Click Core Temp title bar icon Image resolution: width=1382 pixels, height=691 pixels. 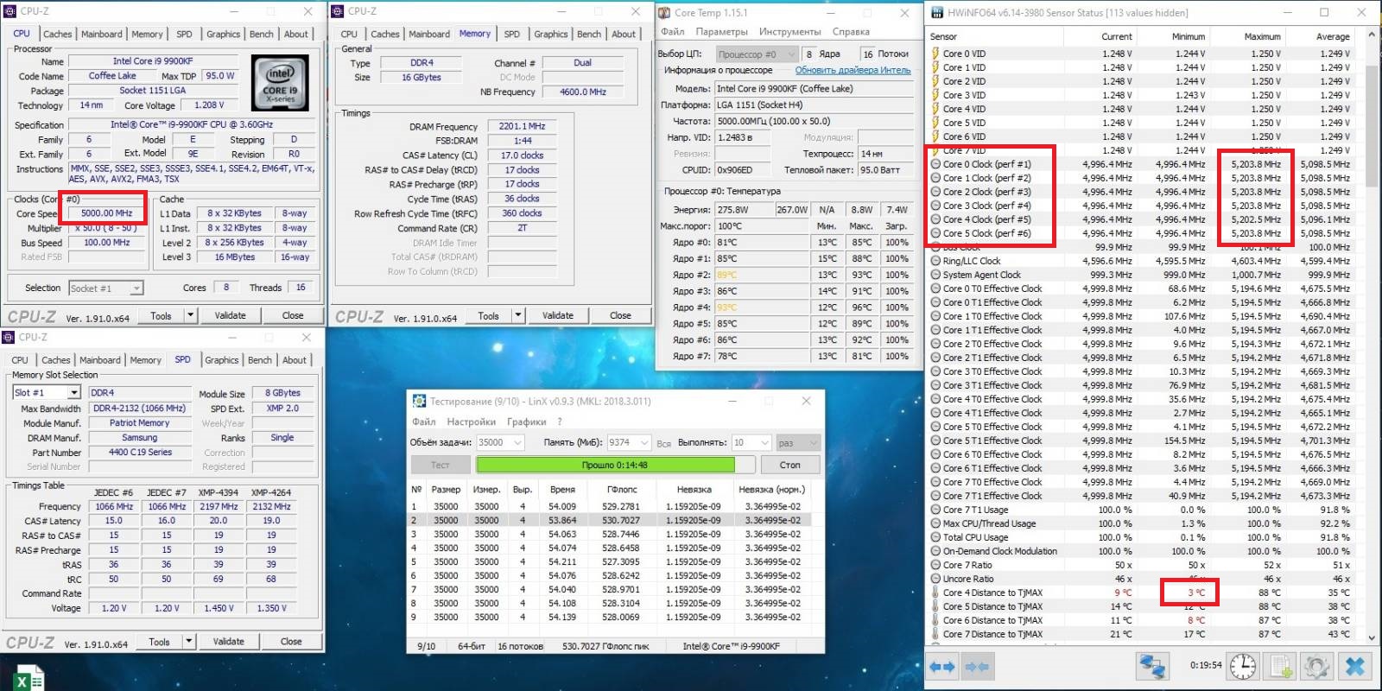[x=664, y=13]
